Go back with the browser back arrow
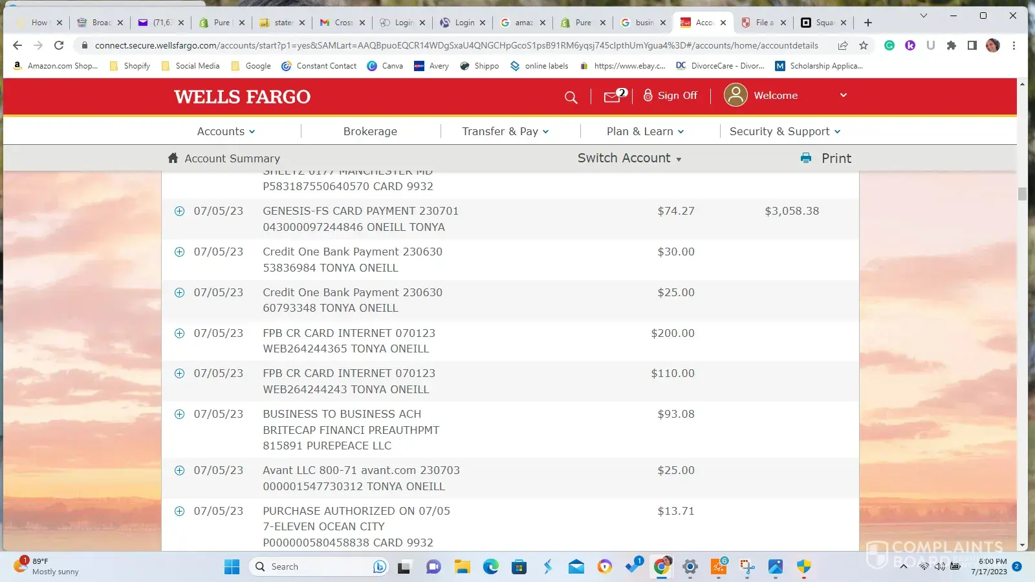Viewport: 1035px width, 582px height. coord(17,45)
